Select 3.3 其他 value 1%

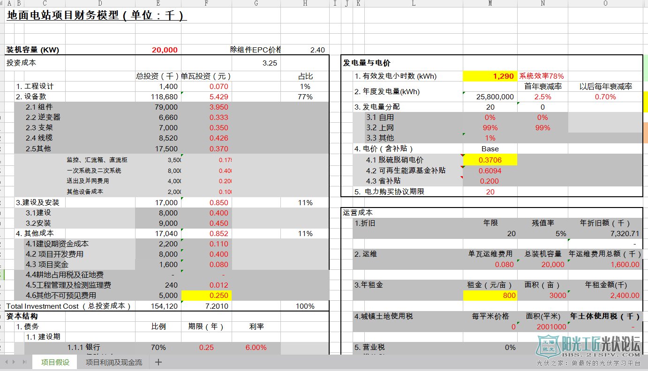click(x=490, y=138)
